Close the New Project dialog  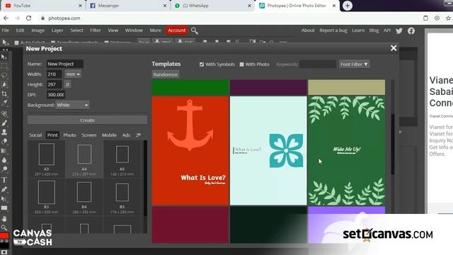point(394,48)
